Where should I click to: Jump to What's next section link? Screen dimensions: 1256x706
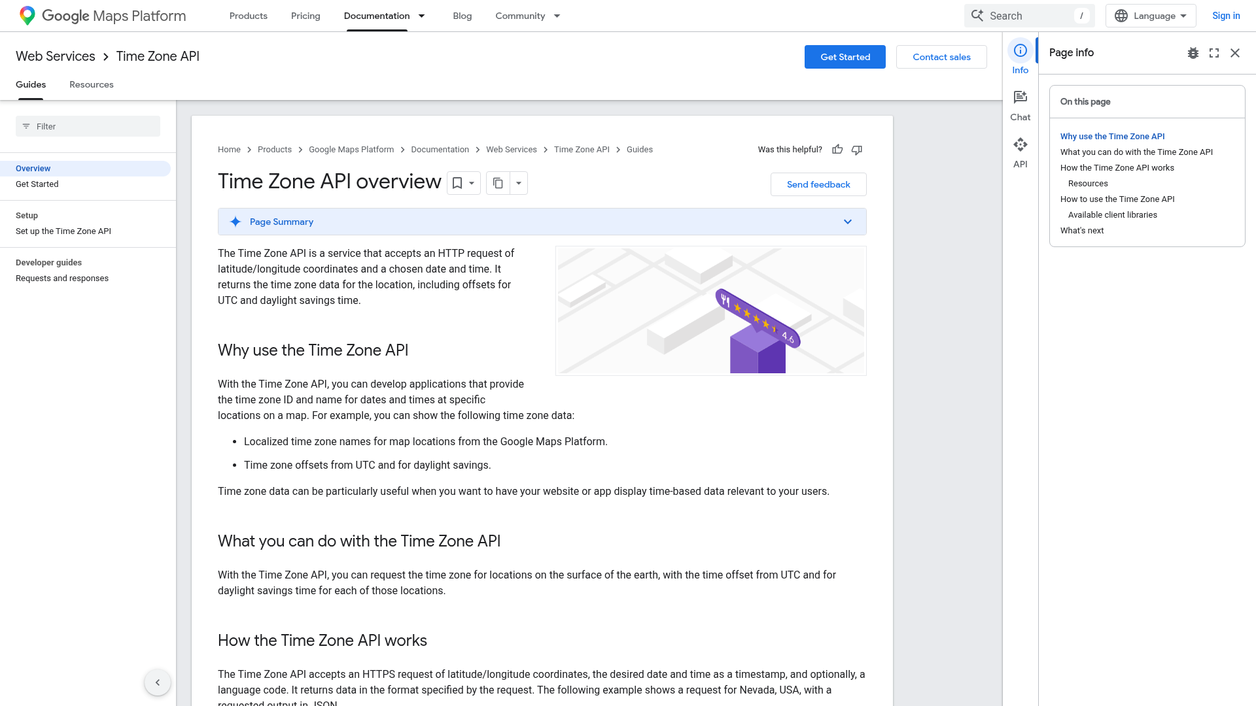[1082, 231]
